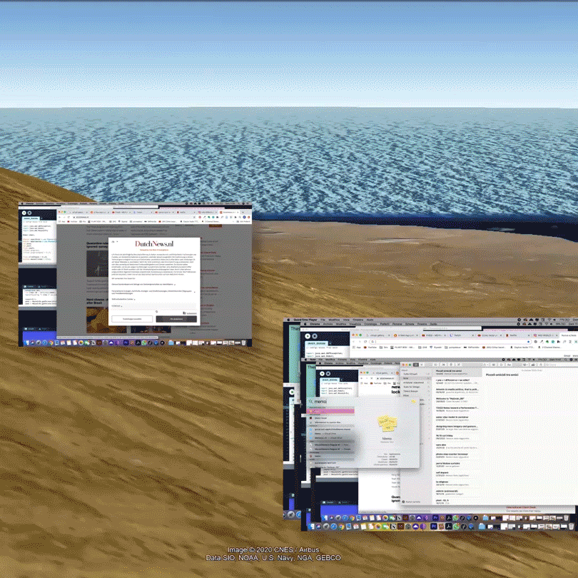Click the Spotlight magnifier icon beside "memo"
578x578 pixels.
[x=312, y=402]
